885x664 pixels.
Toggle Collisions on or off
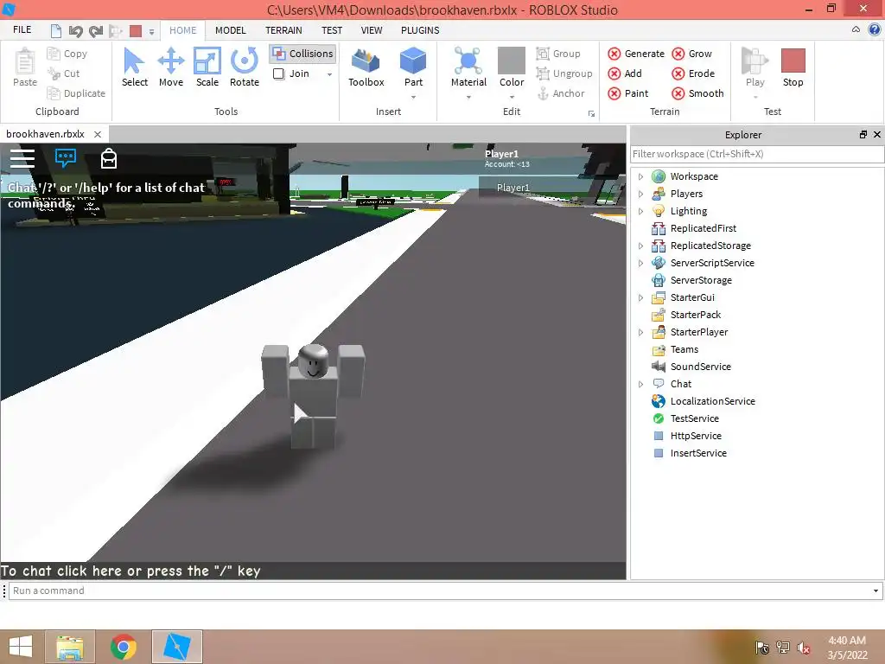pos(303,54)
